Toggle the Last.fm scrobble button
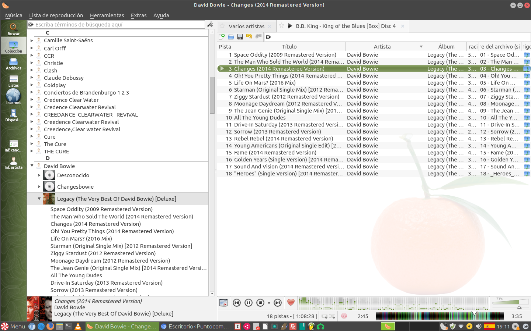531x331 pixels. 344,316
